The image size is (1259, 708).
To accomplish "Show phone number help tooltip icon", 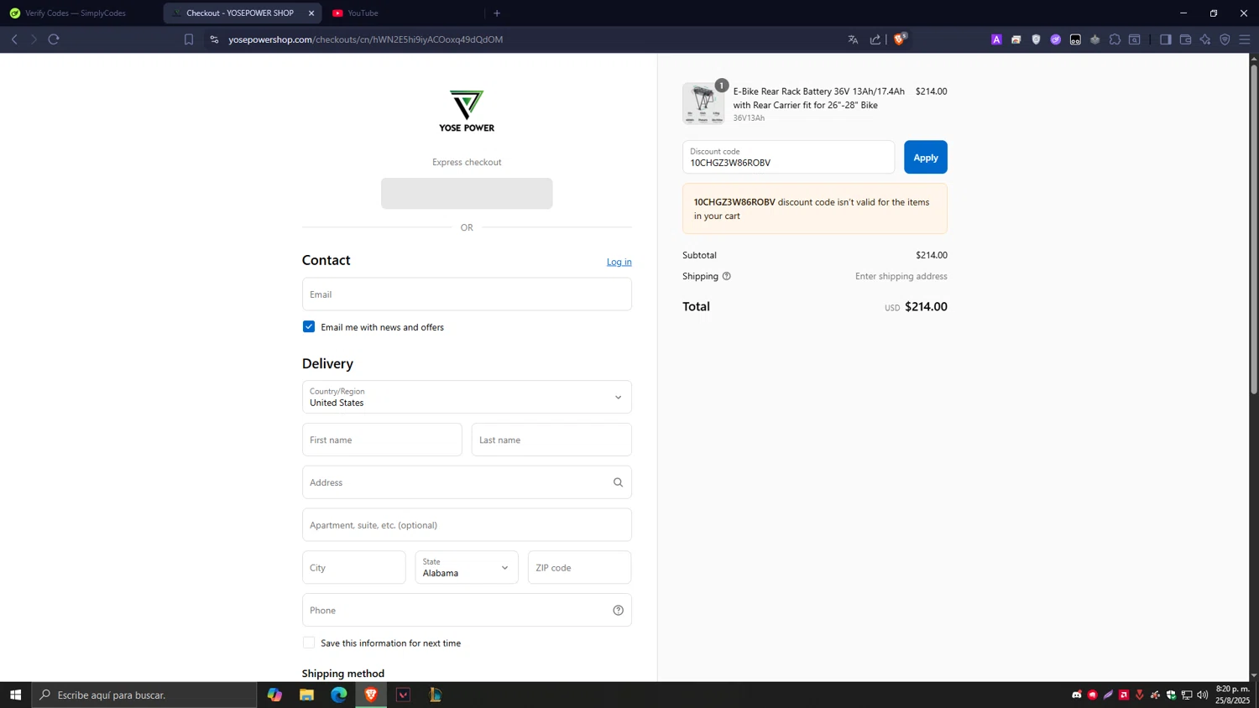I will point(618,610).
